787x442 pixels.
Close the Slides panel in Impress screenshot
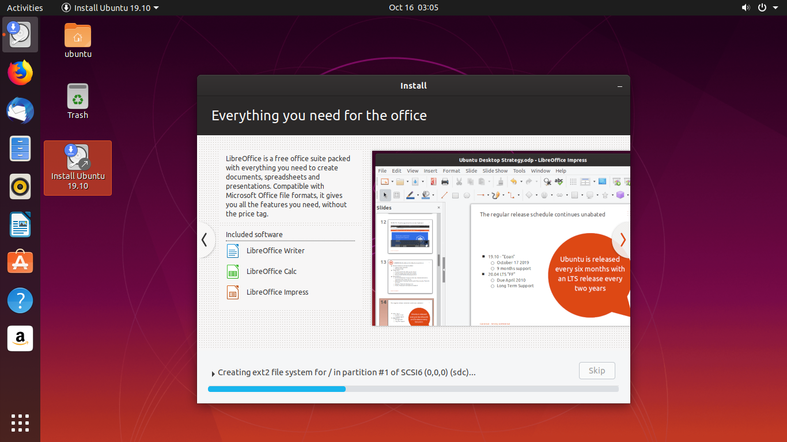tap(438, 208)
